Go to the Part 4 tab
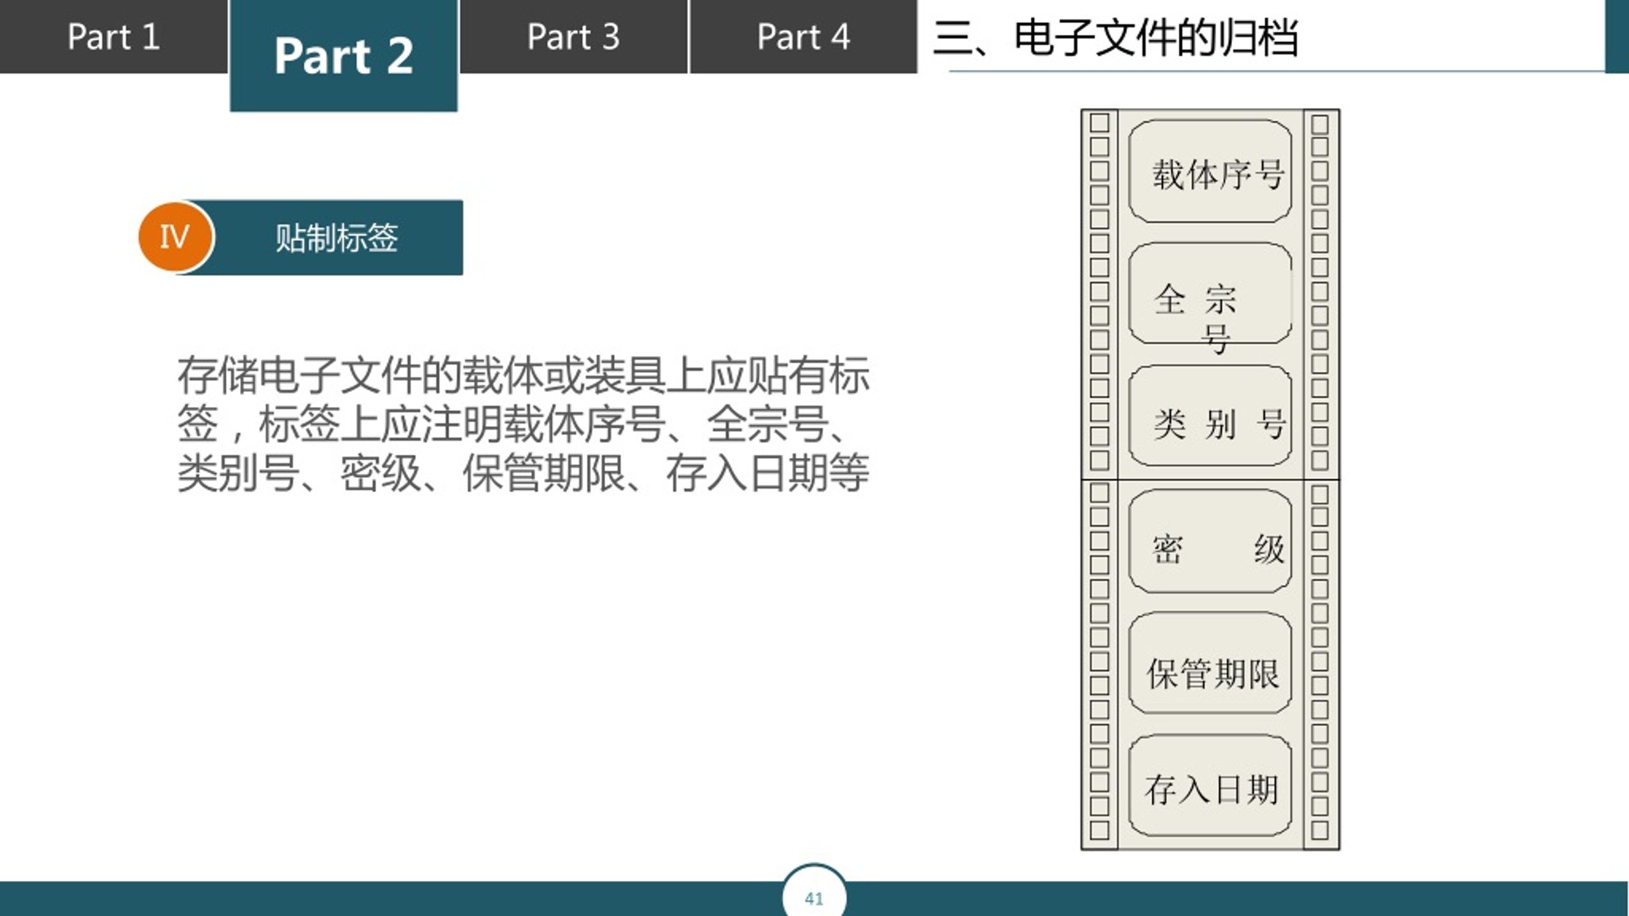 coord(803,36)
